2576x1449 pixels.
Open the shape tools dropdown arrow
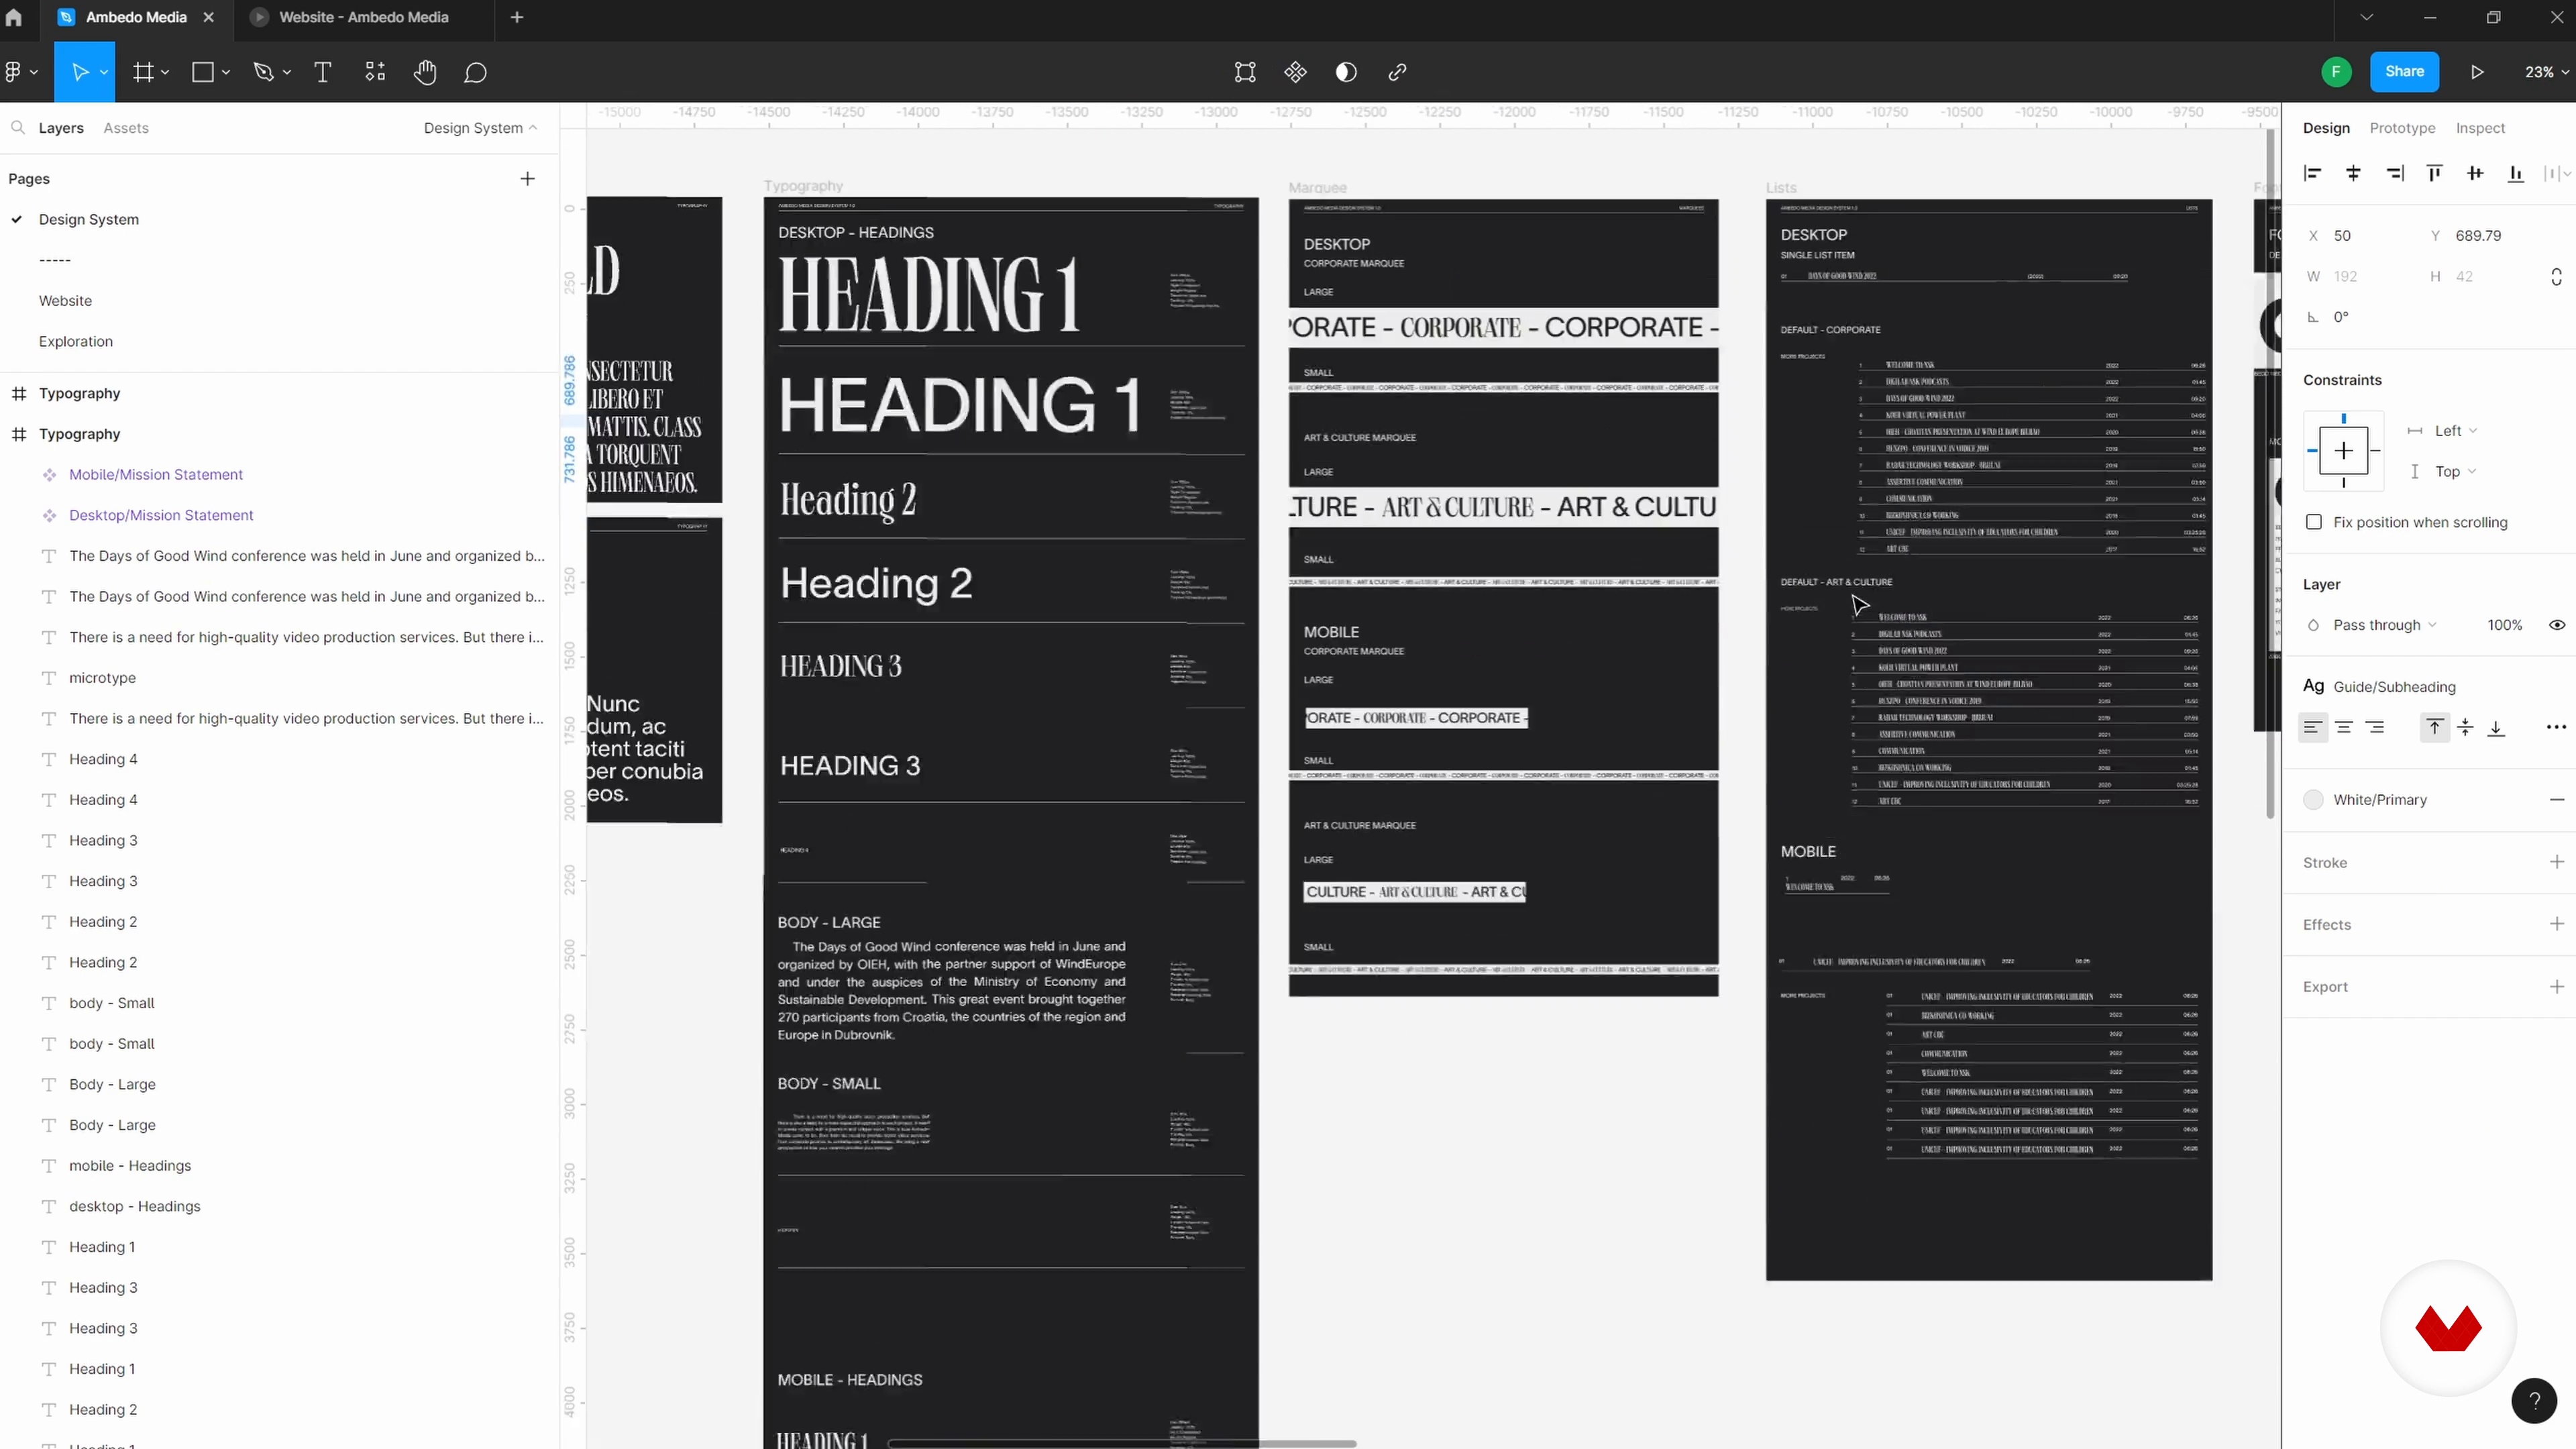(x=226, y=72)
